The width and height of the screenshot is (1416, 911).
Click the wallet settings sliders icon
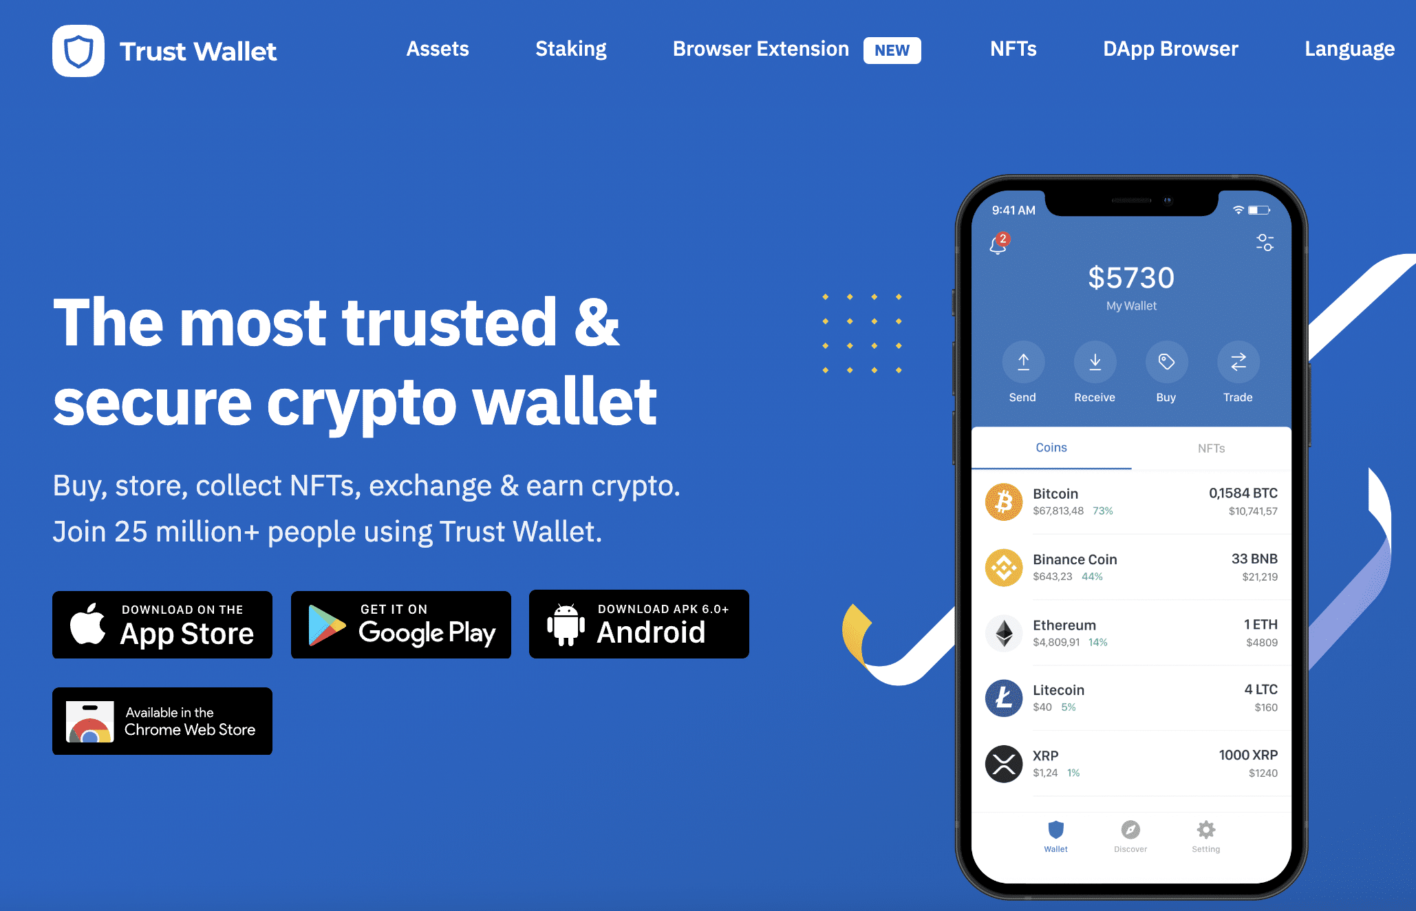tap(1263, 244)
